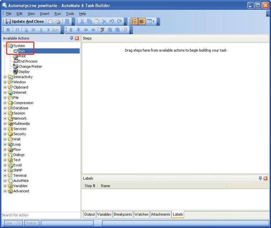
Task: Open the Run menu
Action: [x=58, y=14]
